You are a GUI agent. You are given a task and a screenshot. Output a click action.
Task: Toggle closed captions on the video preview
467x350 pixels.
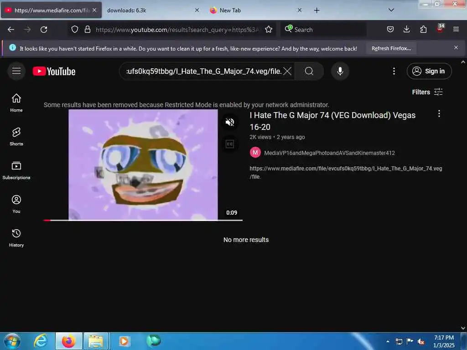(x=230, y=144)
